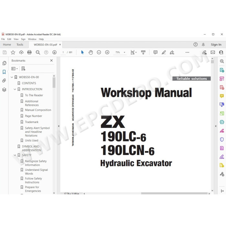Choose the Selection arrow tool
The image size is (226, 226).
pyautogui.click(x=82, y=52)
